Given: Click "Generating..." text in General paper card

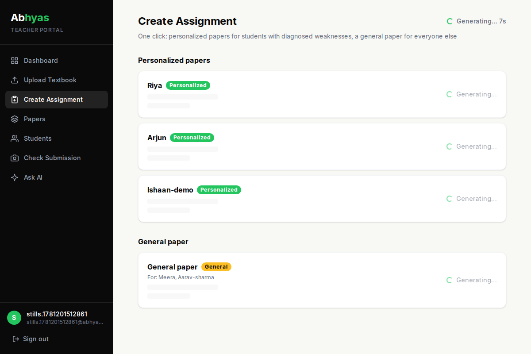Looking at the screenshot, I should click(477, 280).
